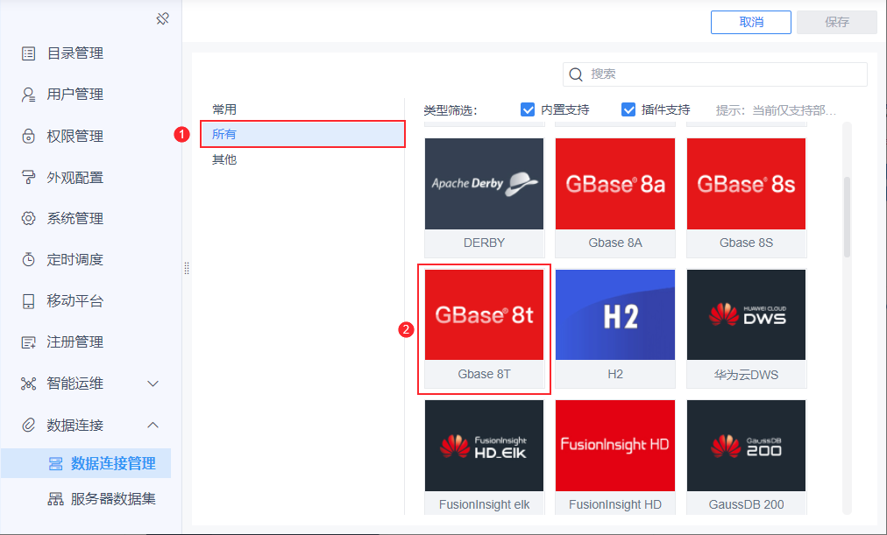
Task: Select the GBase 8a logo tile
Action: tap(615, 184)
